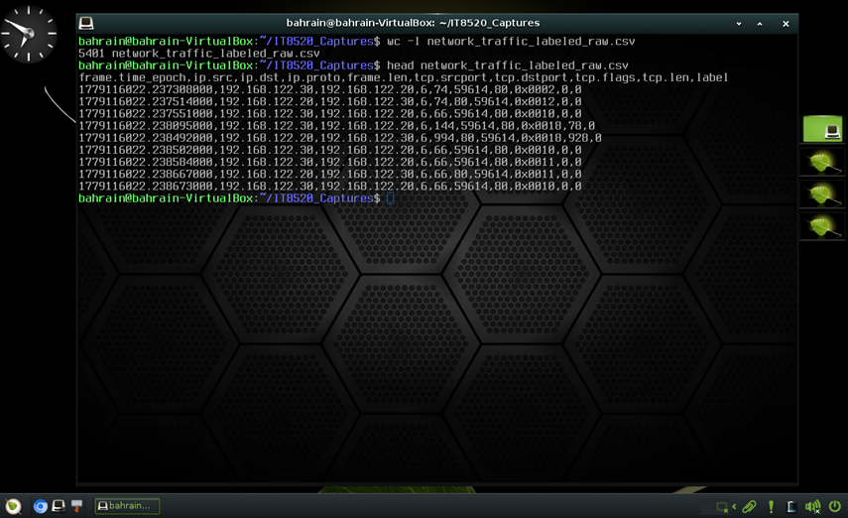Viewport: 848px width, 518px height.
Task: Open the paperclip clipboard tray icon
Action: pos(750,507)
